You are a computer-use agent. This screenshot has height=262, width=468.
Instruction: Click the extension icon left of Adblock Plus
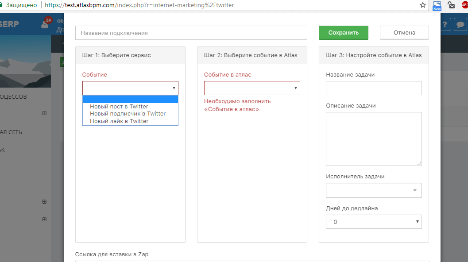451,5
